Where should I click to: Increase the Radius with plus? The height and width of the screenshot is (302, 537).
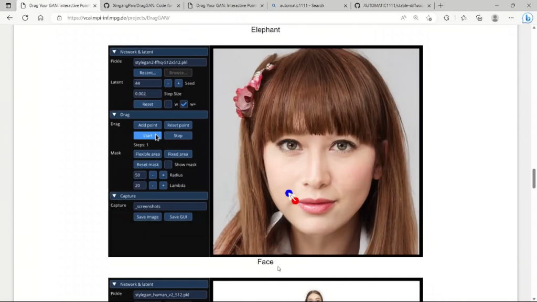tap(163, 175)
